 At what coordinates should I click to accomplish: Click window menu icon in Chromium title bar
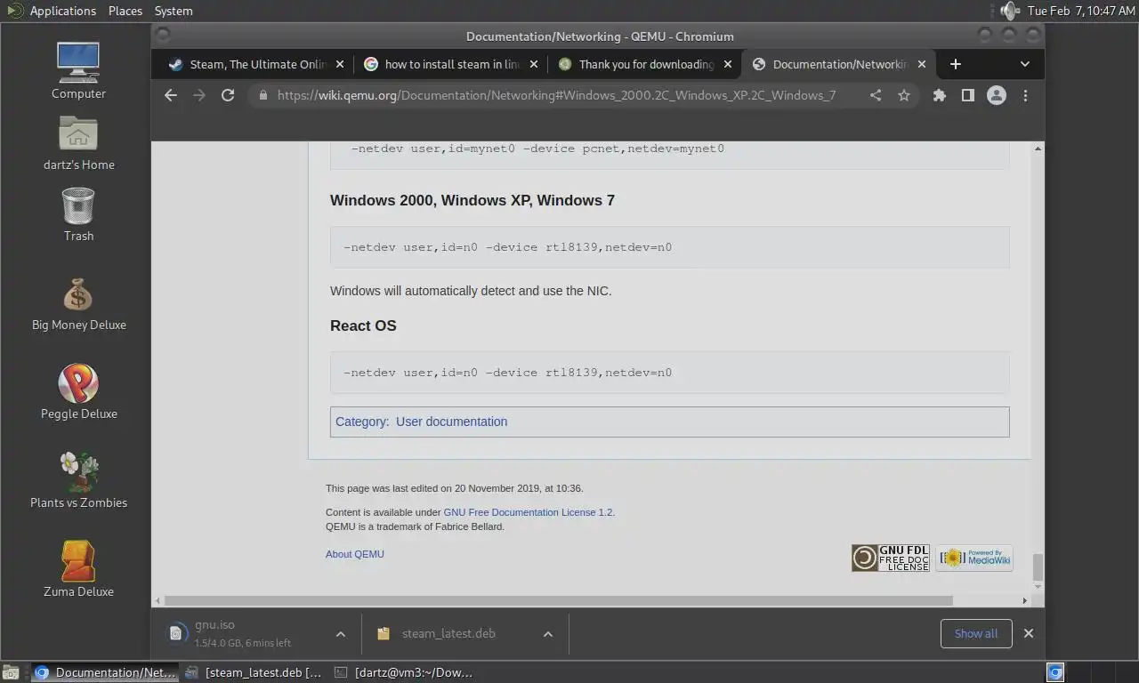coord(162,36)
